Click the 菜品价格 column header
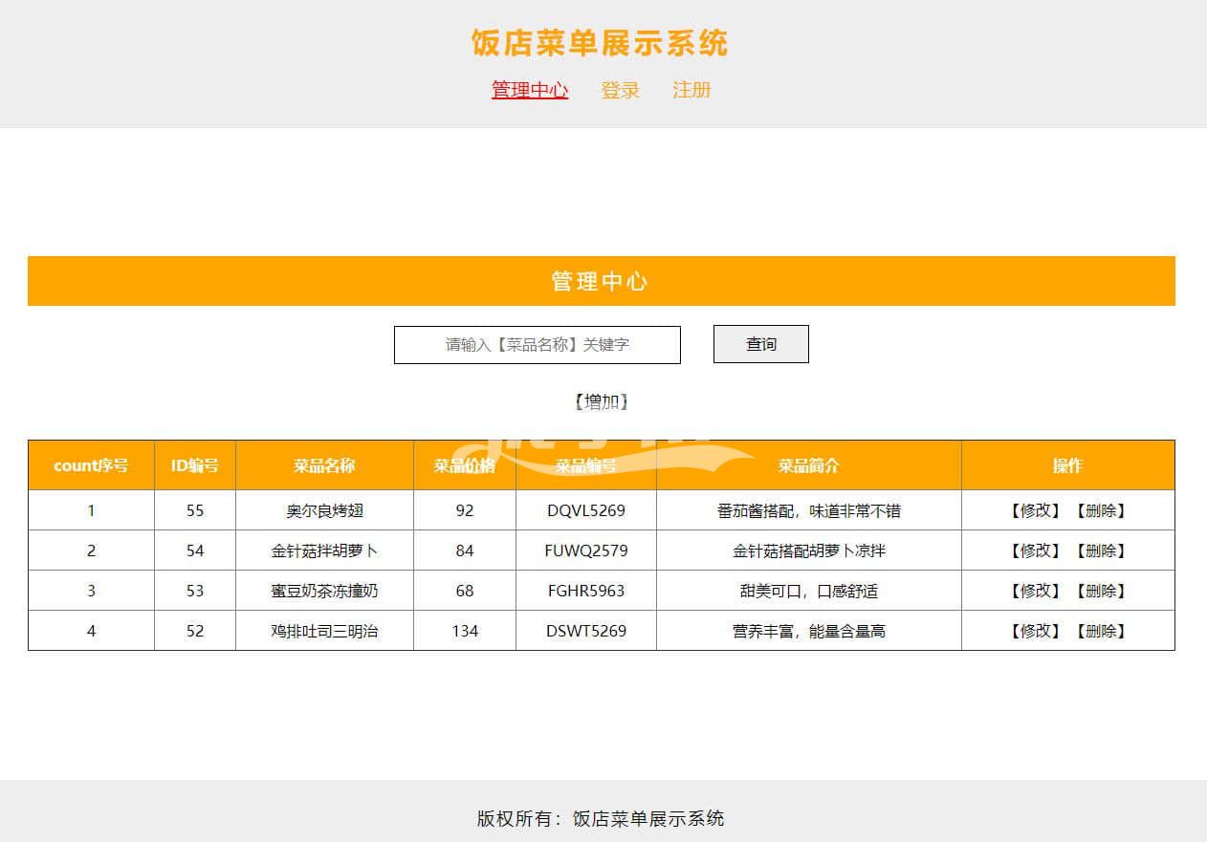This screenshot has width=1207, height=842. (464, 465)
